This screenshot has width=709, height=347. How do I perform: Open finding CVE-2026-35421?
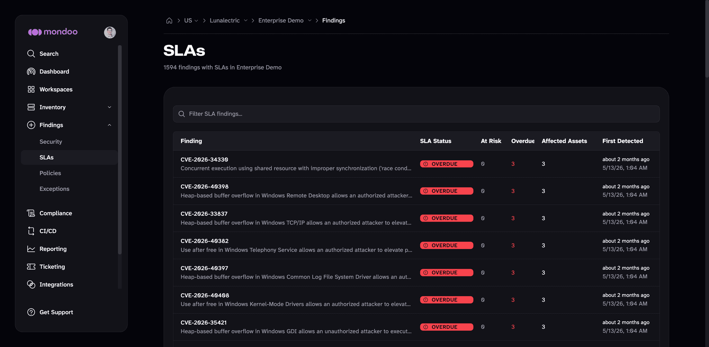[204, 323]
